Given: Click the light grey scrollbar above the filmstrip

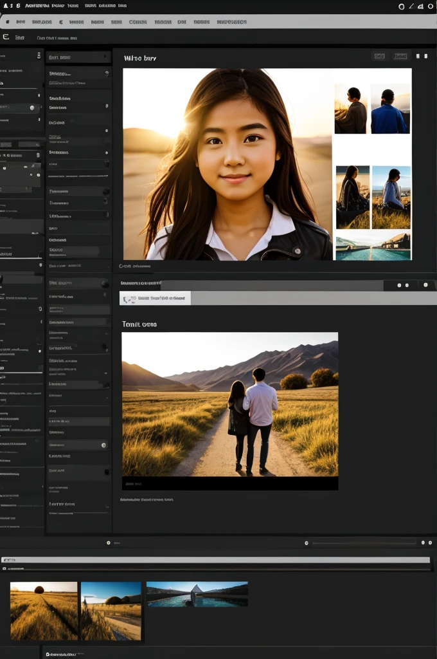Looking at the screenshot, I should click(x=215, y=560).
